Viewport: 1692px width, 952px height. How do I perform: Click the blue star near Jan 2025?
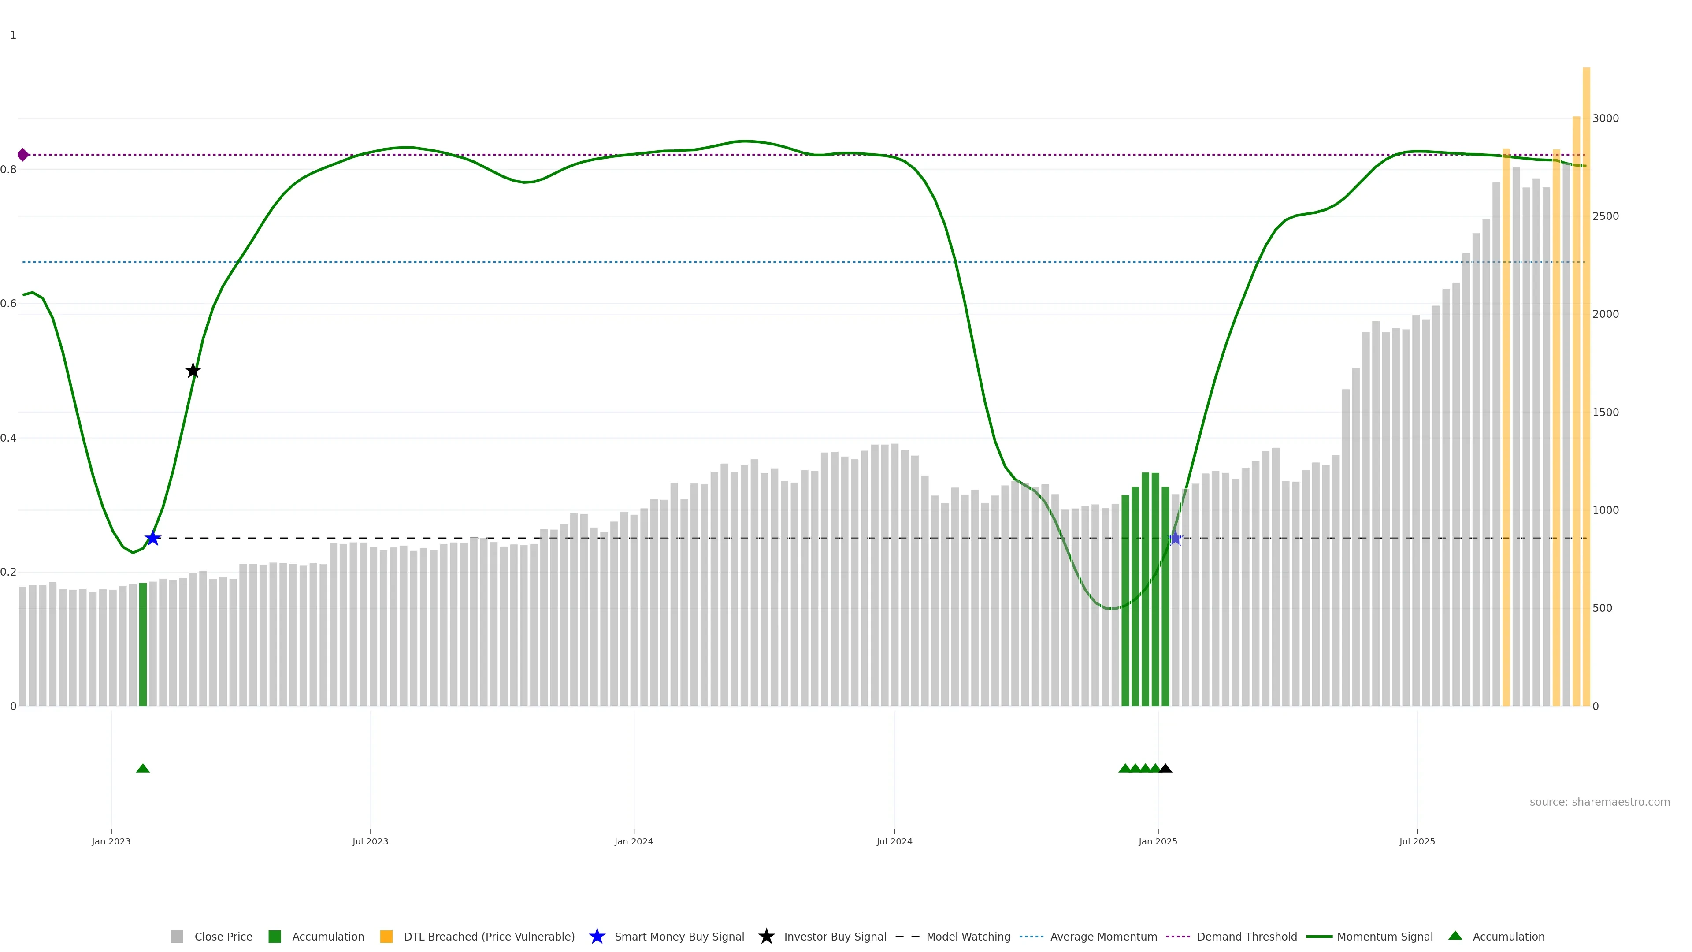pos(1176,538)
